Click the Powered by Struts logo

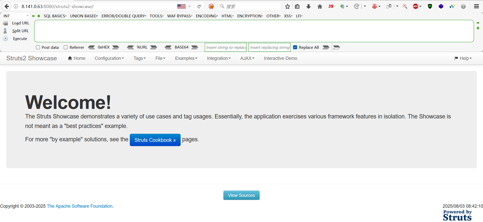click(x=457, y=215)
